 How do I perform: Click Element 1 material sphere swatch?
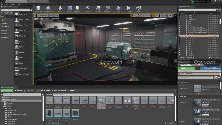[x=197, y=112]
